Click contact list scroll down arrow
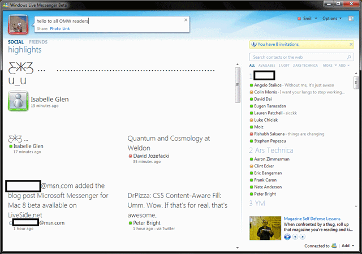The width and height of the screenshot is (362, 254). pyautogui.click(x=356, y=206)
